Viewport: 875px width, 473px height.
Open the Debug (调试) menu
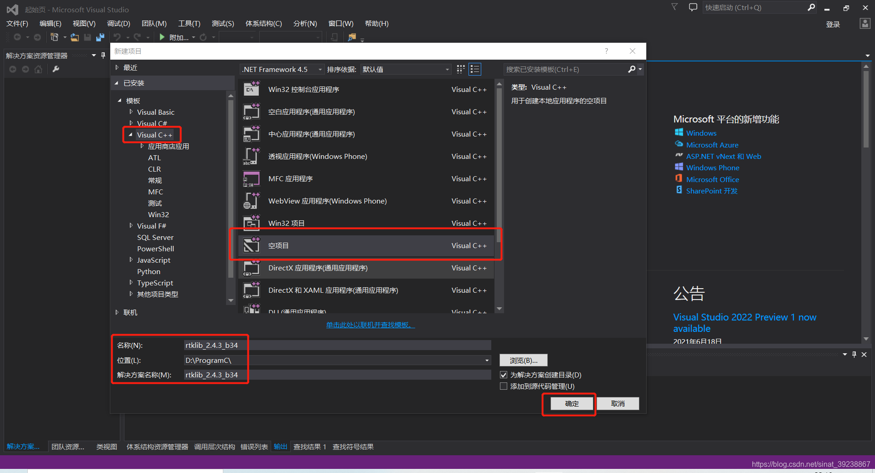(x=118, y=23)
